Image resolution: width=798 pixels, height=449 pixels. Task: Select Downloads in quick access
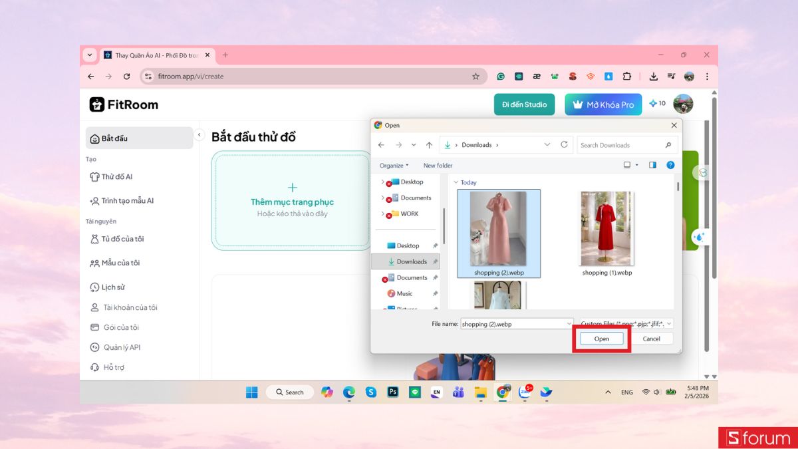click(406, 261)
